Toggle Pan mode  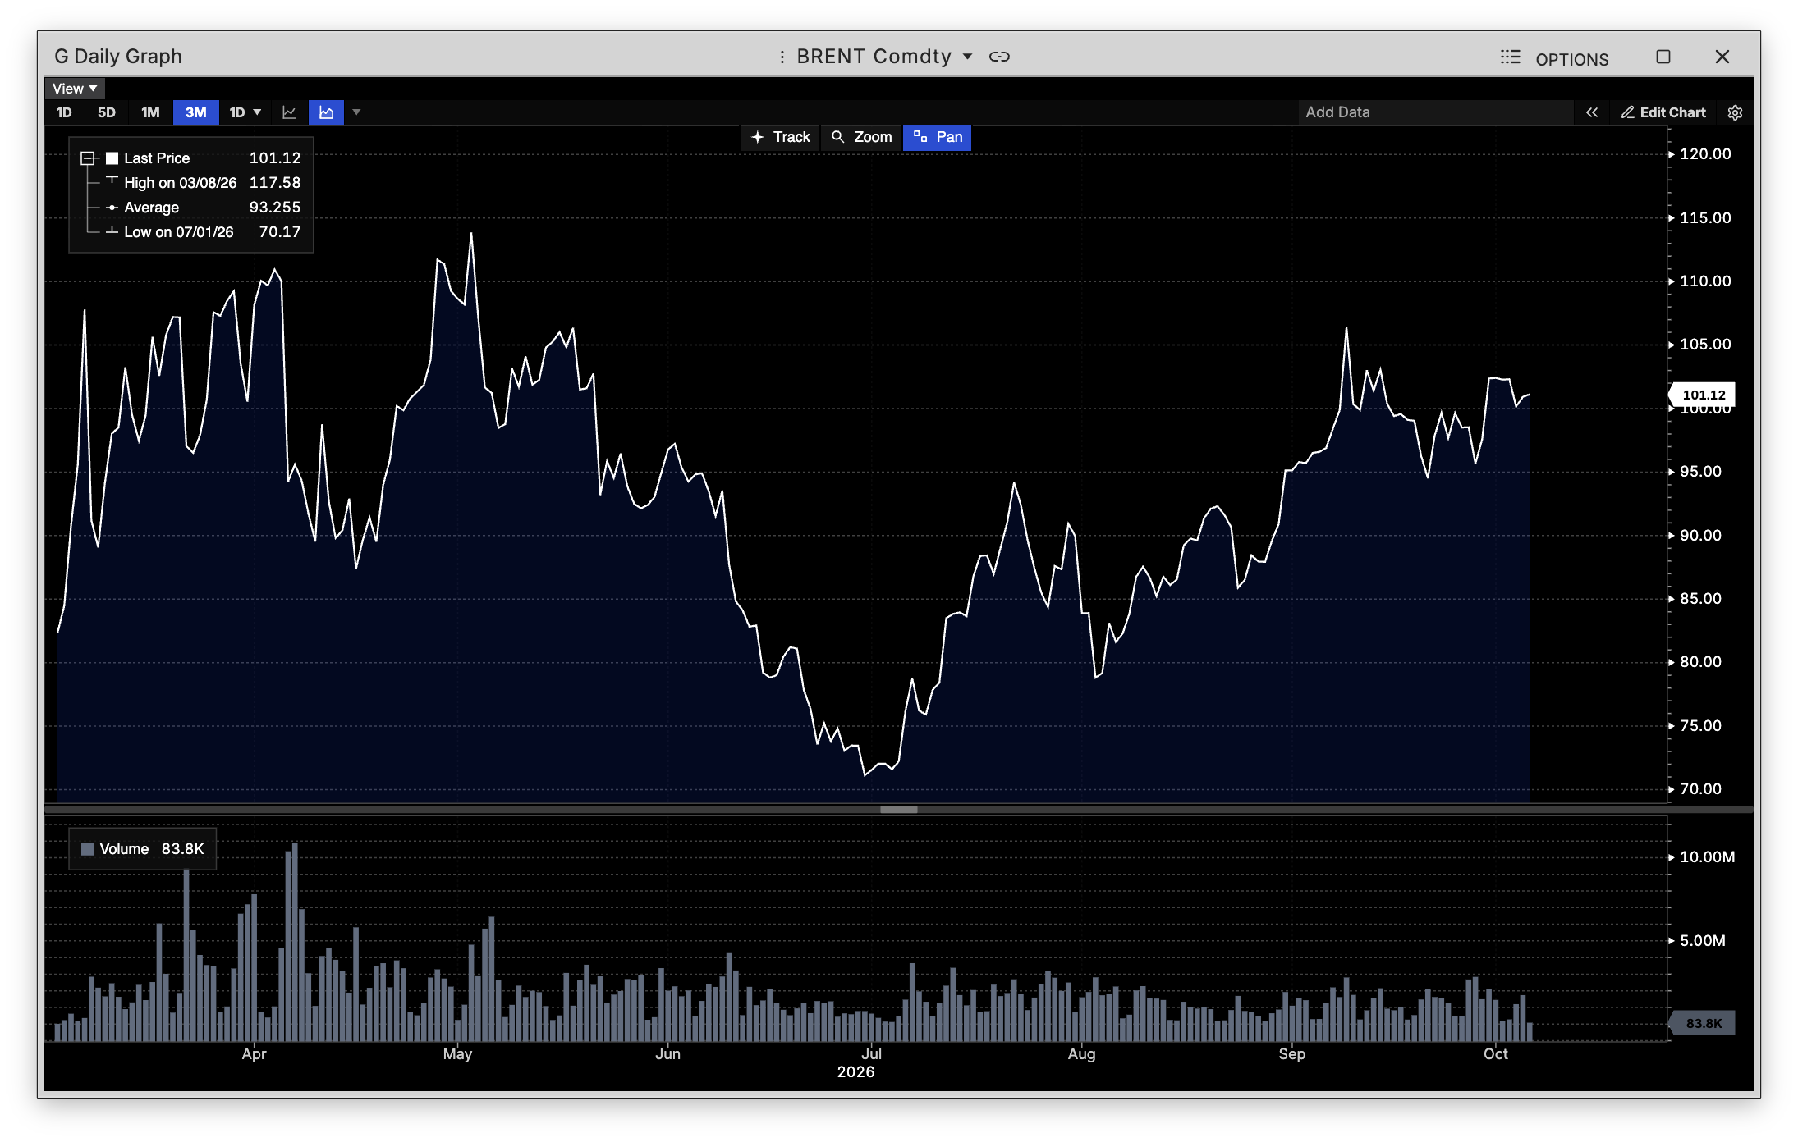point(937,137)
